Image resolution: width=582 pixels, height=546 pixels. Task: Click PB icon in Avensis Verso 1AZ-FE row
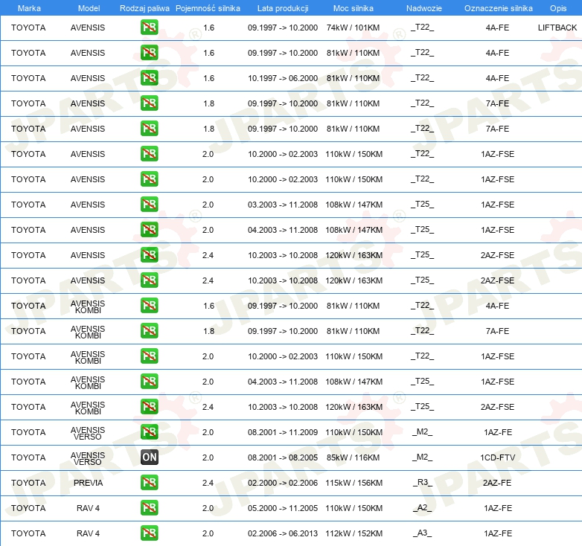149,432
